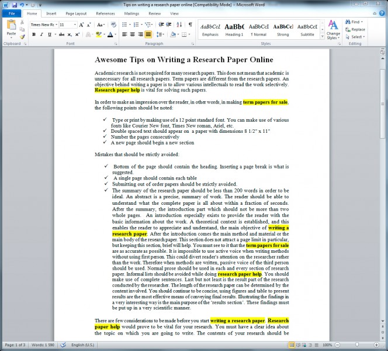Viewport: 388px width, 351px height.
Task: Toggle Justify alignment
Action: (x=148, y=35)
